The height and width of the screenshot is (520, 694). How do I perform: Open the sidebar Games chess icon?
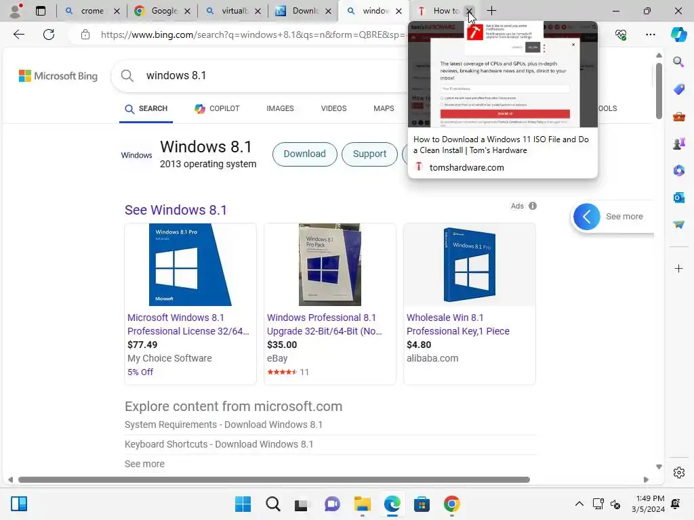(x=678, y=144)
